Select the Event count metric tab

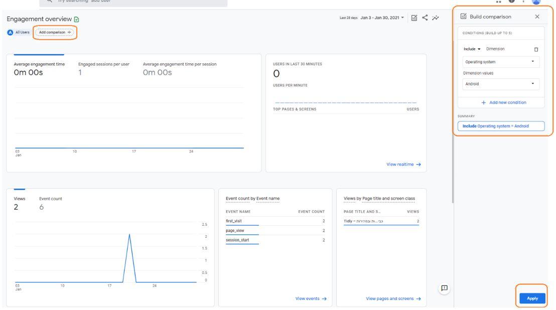(50, 203)
